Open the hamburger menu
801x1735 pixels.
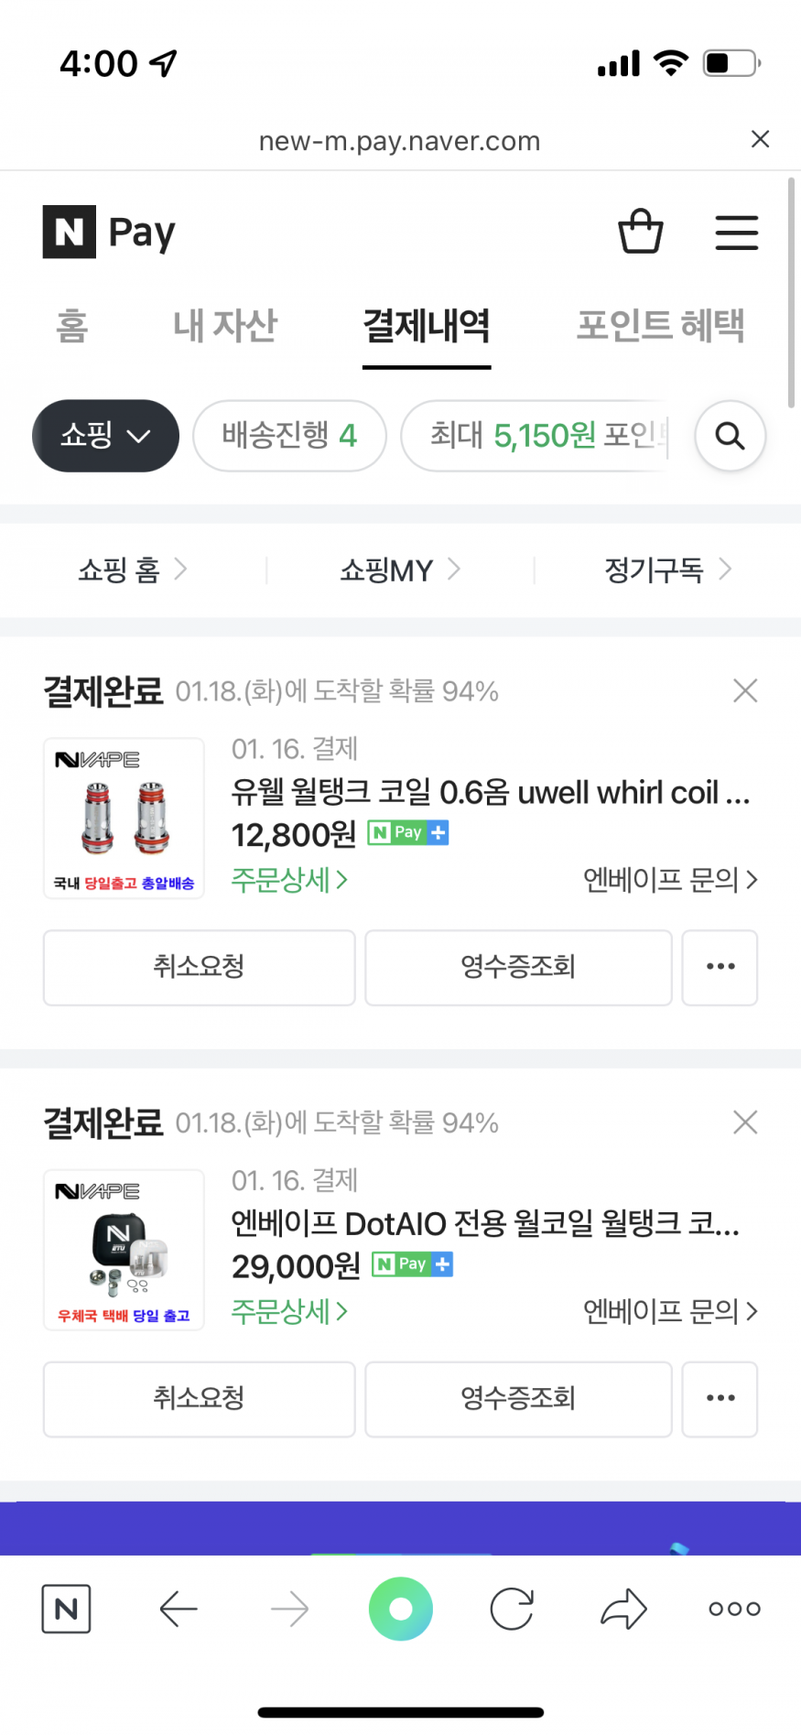tap(736, 233)
